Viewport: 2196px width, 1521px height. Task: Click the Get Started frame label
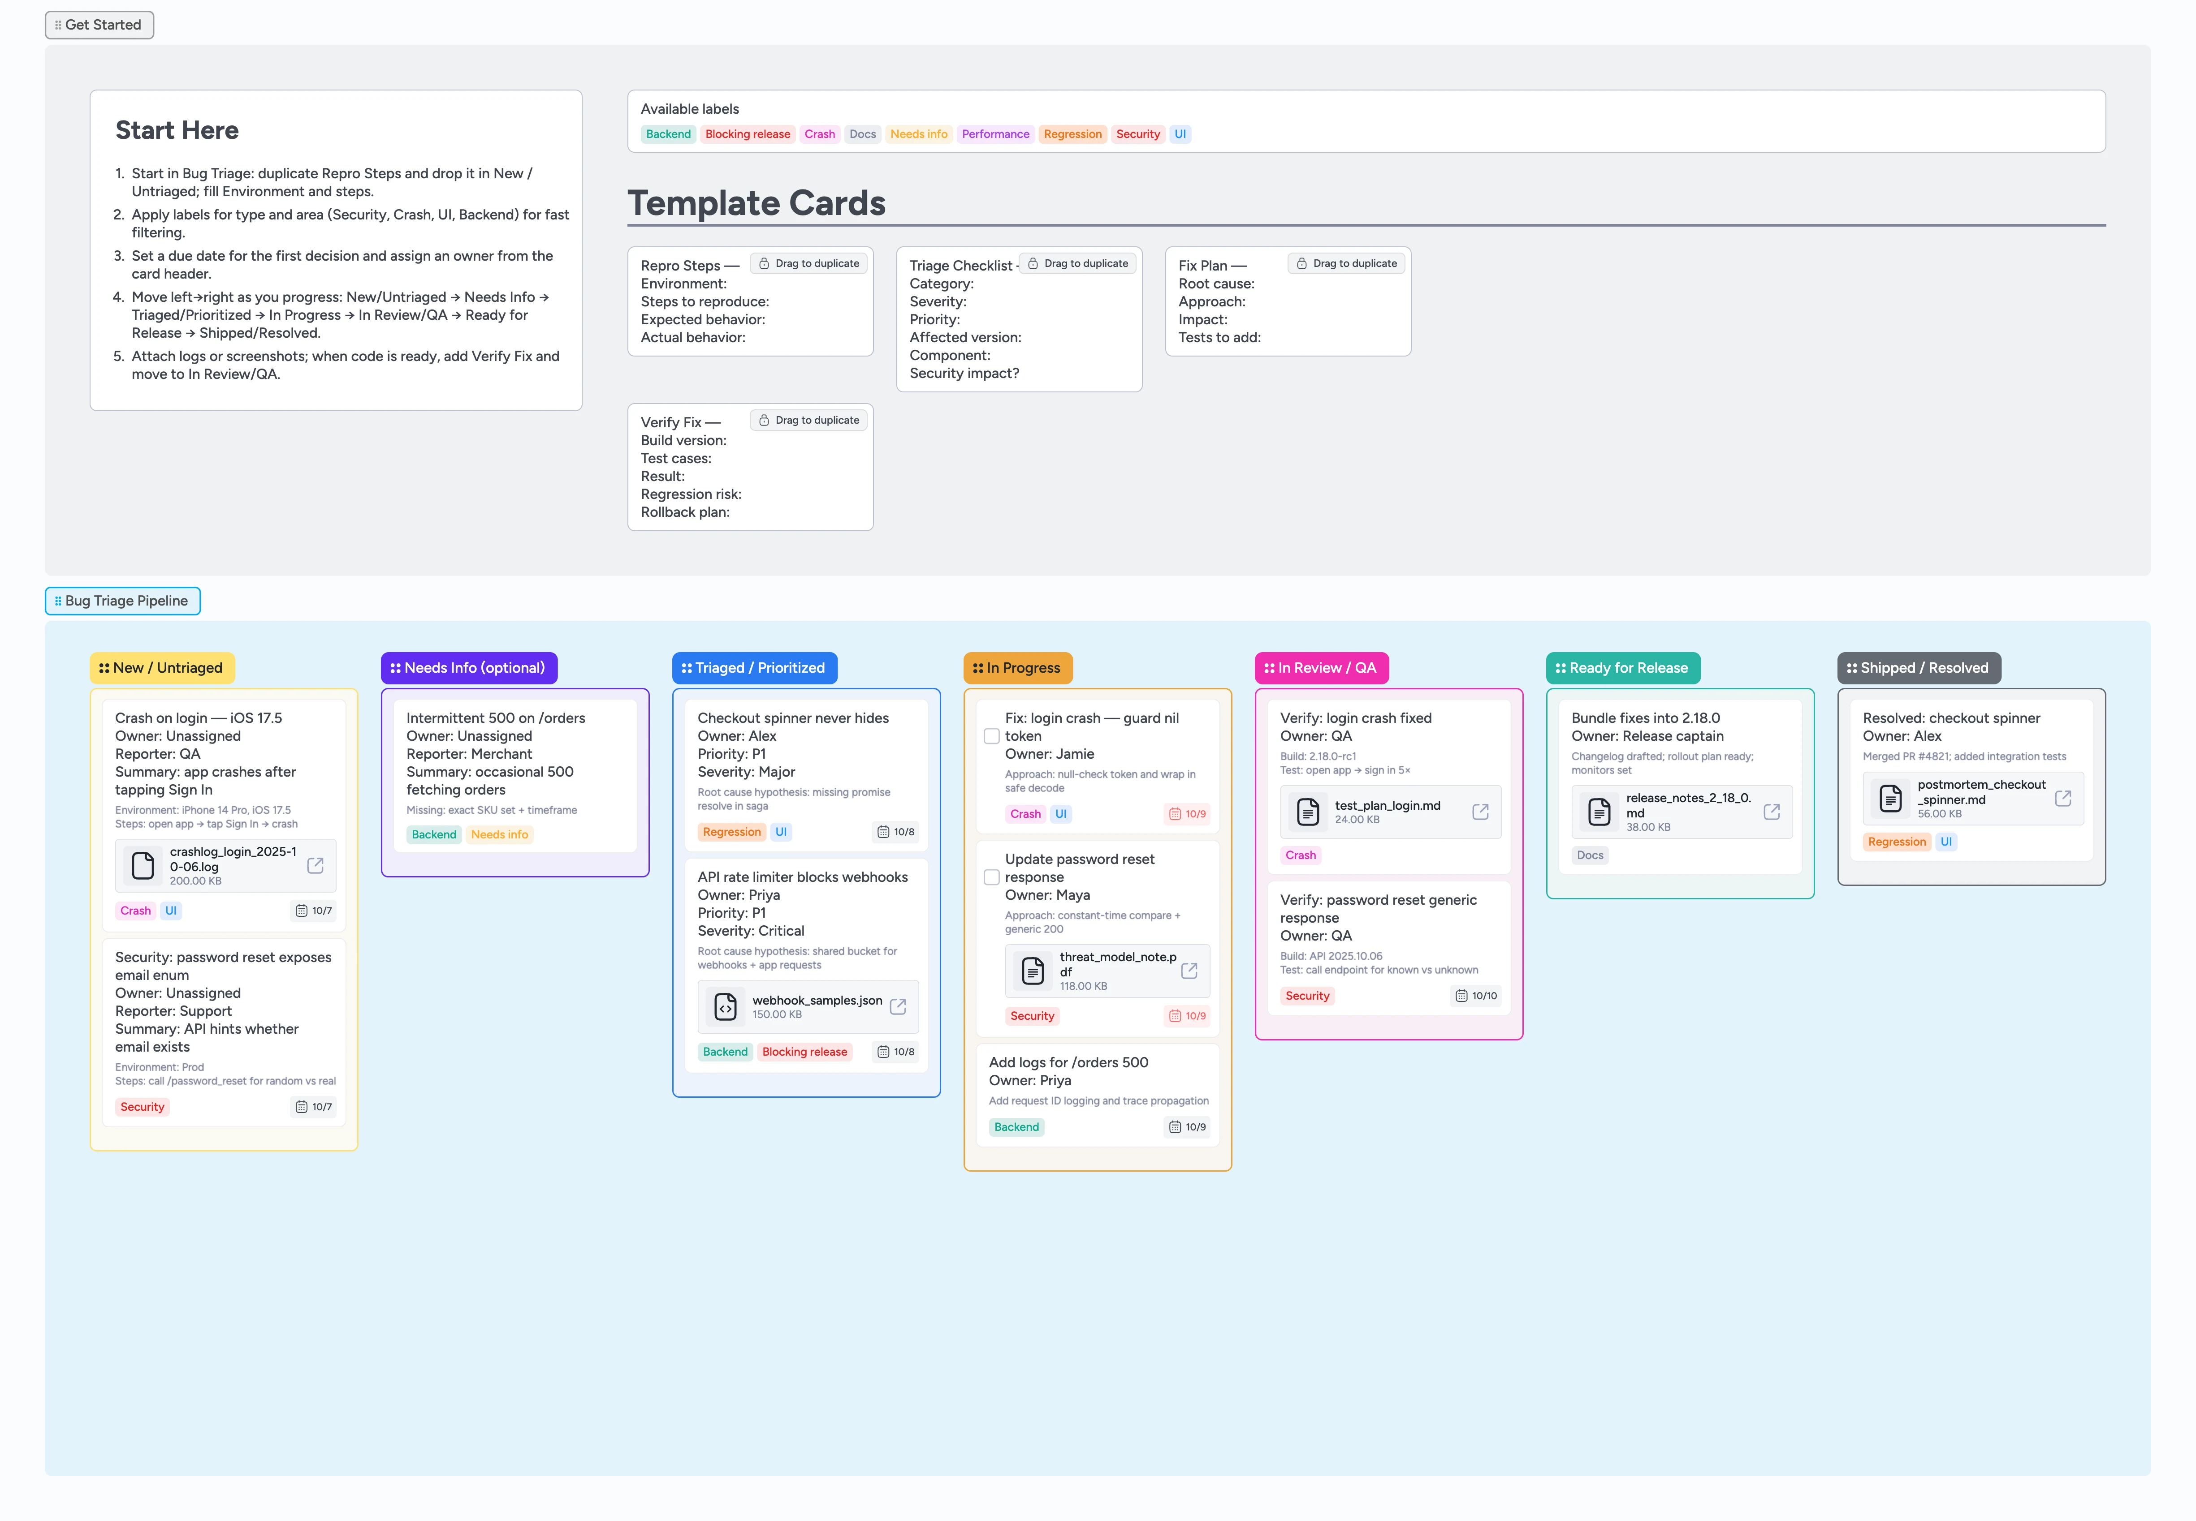[99, 25]
